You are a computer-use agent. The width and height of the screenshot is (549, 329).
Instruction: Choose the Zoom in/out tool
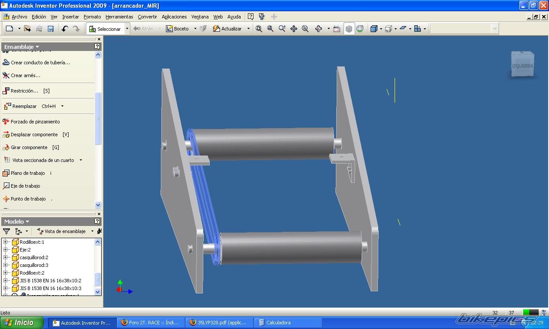click(282, 29)
